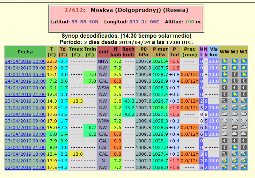Screen dimensions: 255x178
Task: Click W2 moon icon in 24/04/2019 03:00 row
Action: pyautogui.click(x=243, y=81)
